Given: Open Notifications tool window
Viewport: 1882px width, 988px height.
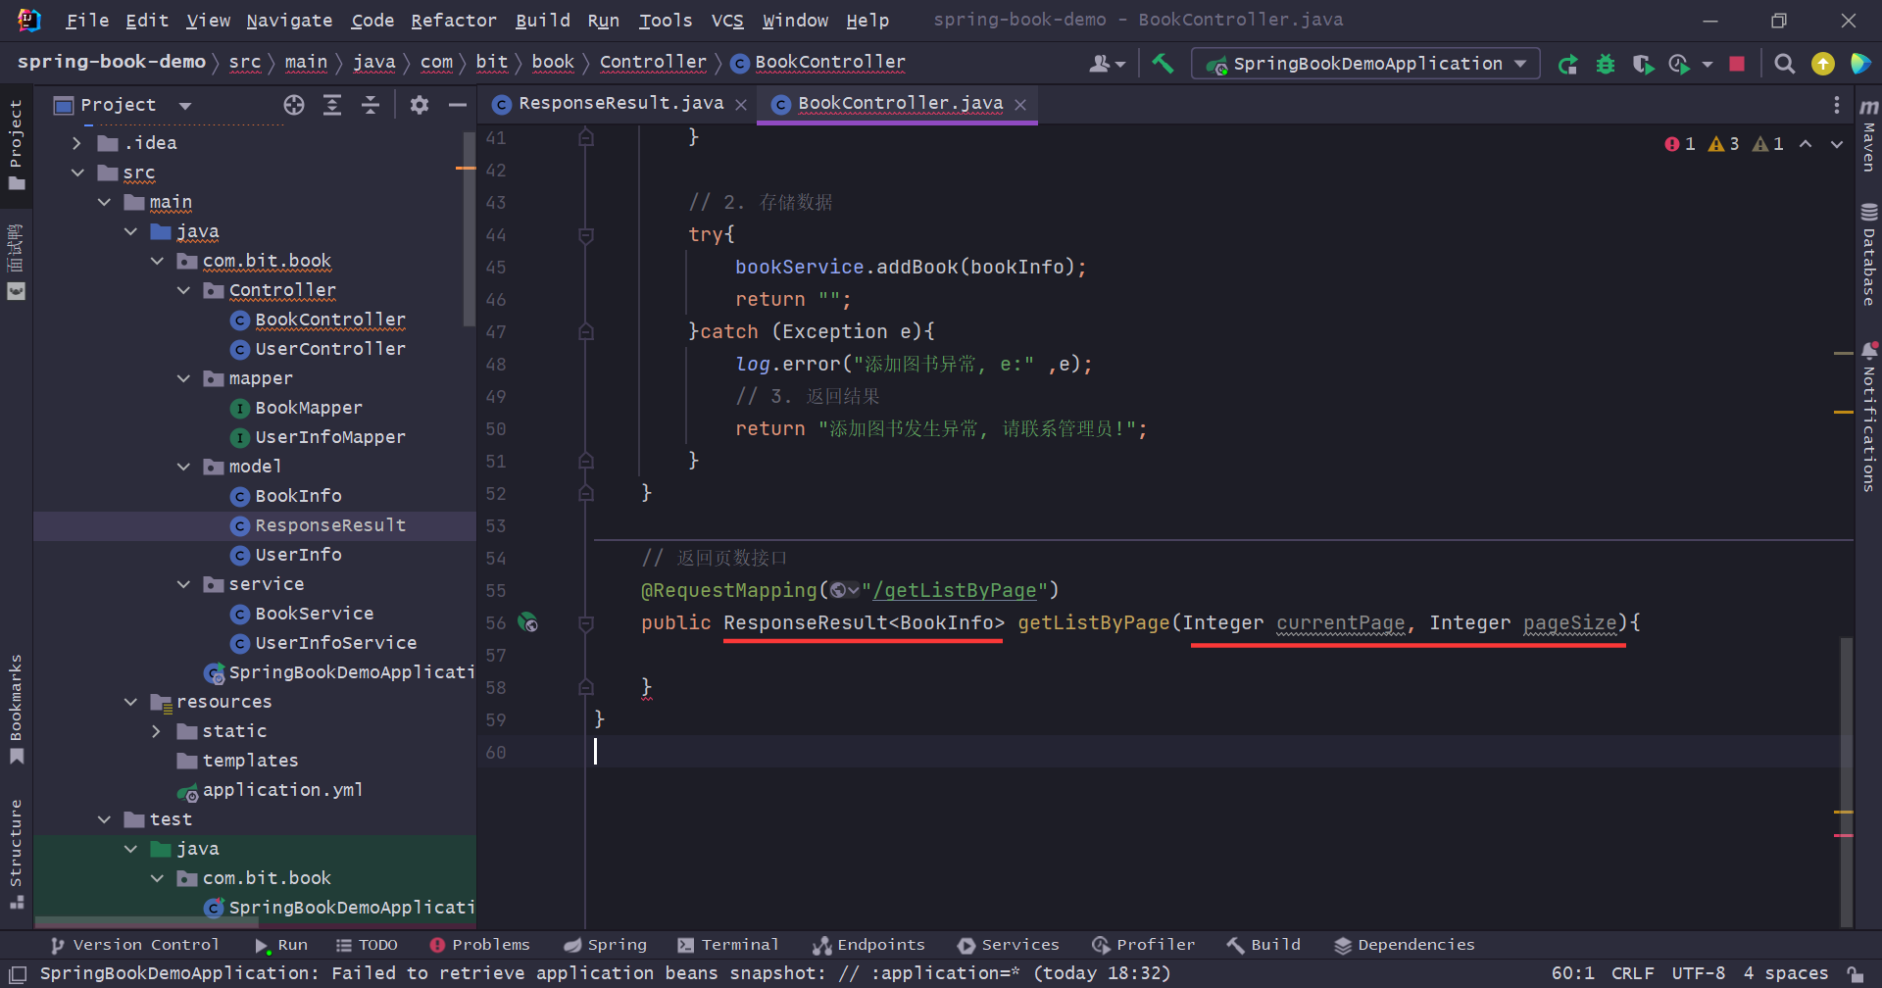Looking at the screenshot, I should [x=1869, y=416].
